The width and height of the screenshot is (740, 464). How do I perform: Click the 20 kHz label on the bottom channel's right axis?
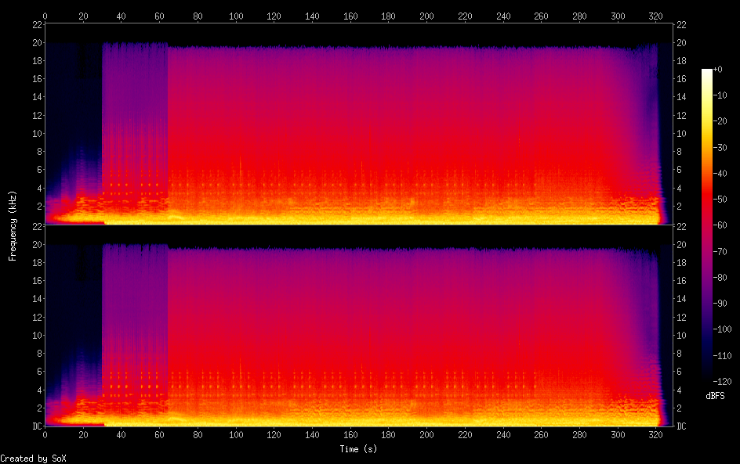(x=682, y=244)
